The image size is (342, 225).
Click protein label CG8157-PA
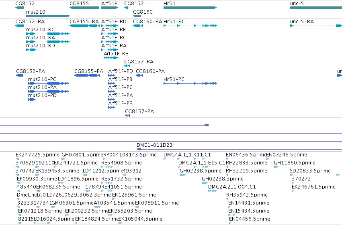(139, 111)
